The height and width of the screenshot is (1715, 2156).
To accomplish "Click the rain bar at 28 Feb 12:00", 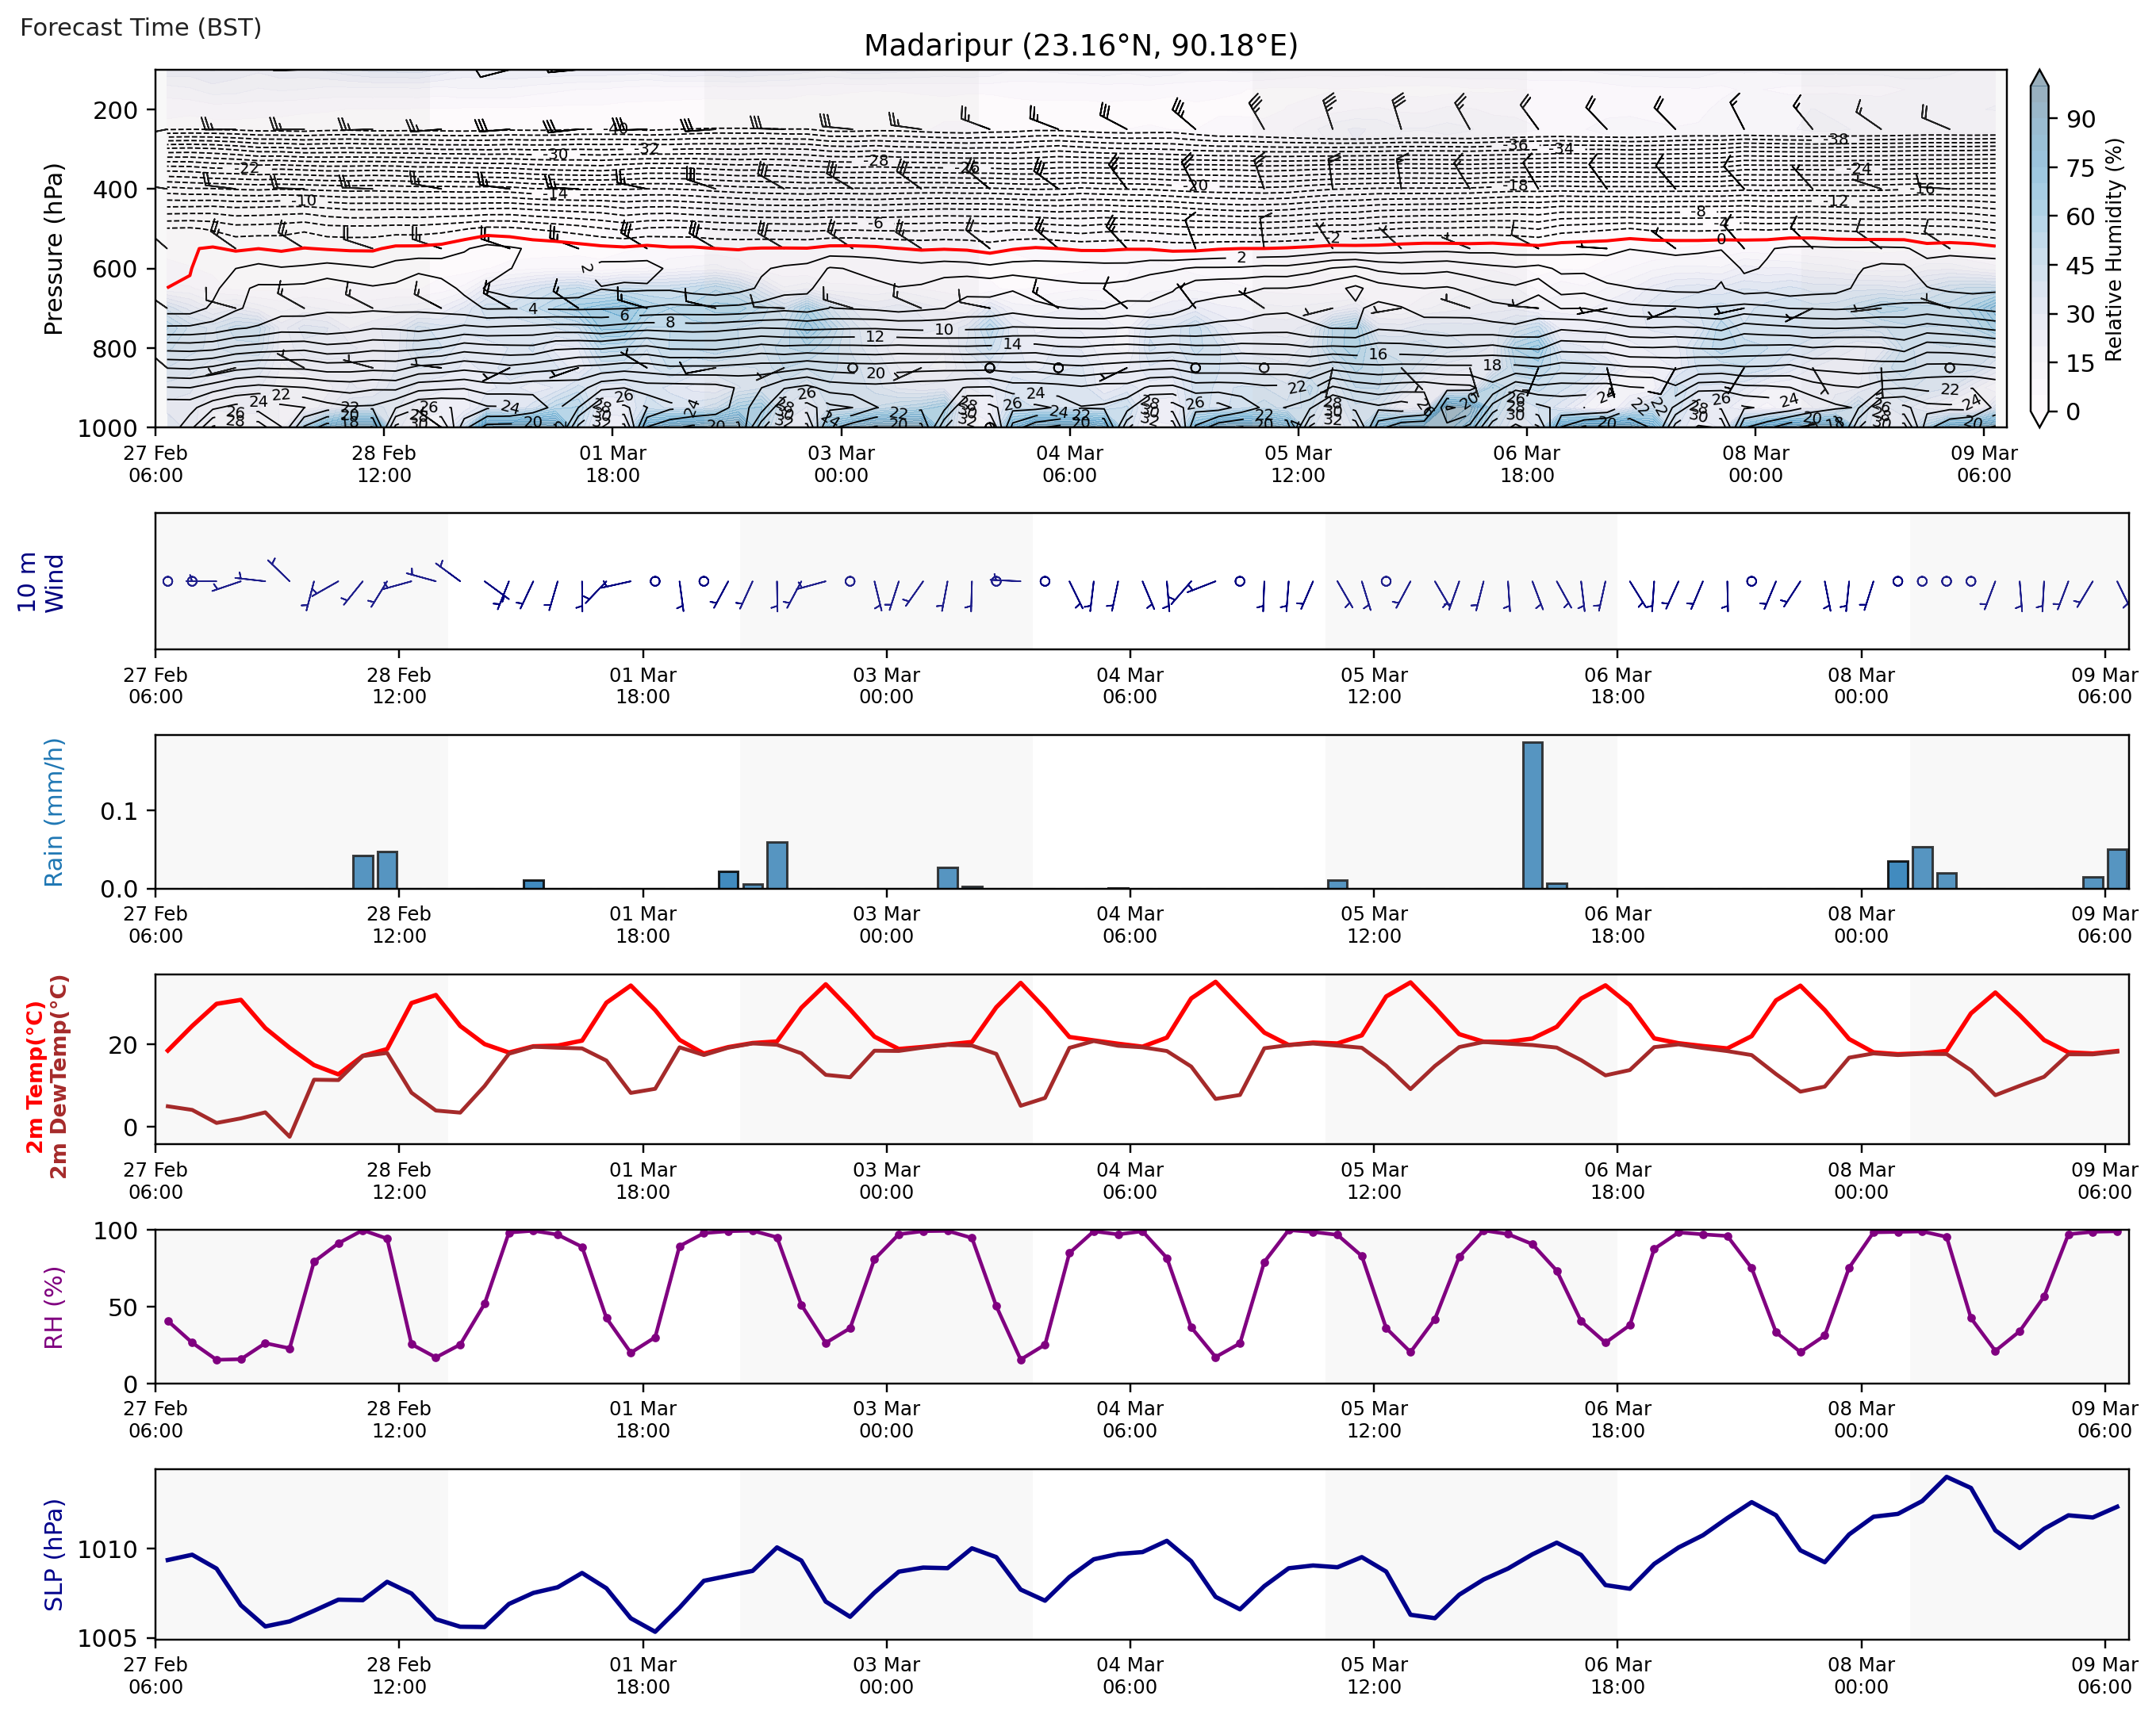I will tap(387, 870).
